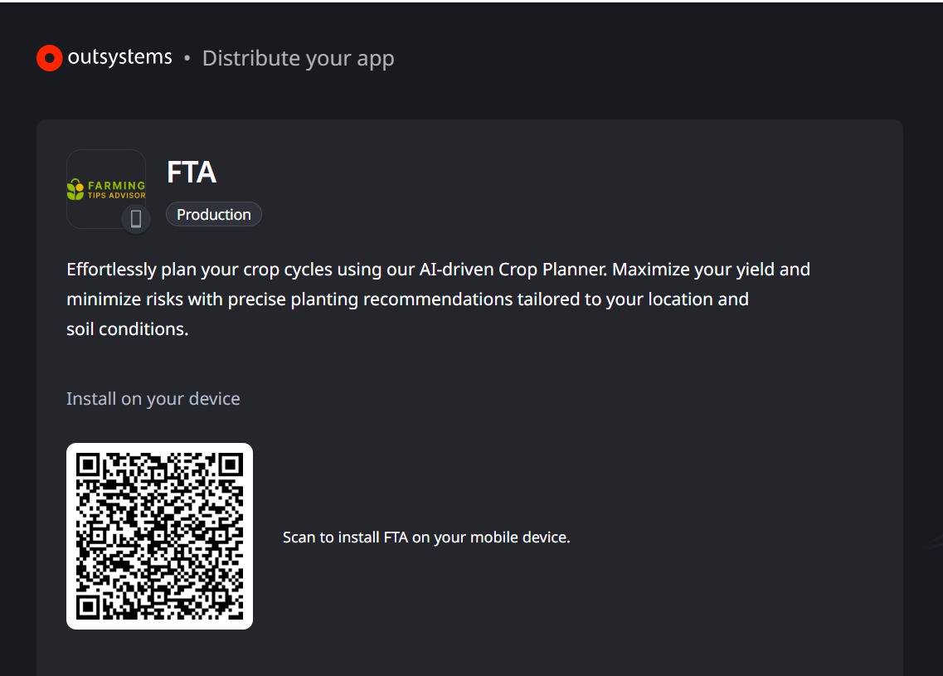943x676 pixels.
Task: Click the Distribute your app heading
Action: click(299, 58)
